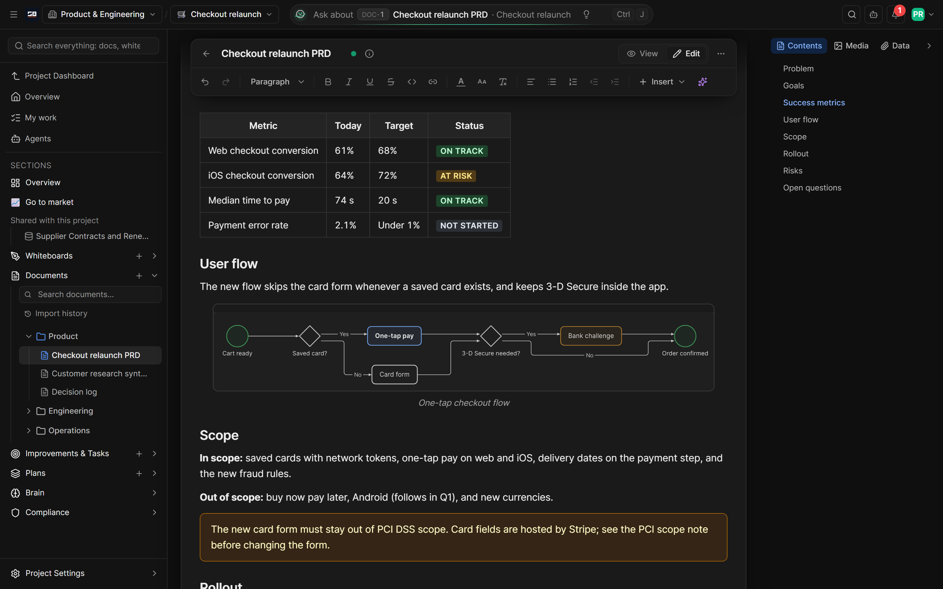Click the redo icon in editor toolbar
Image resolution: width=943 pixels, height=589 pixels.
(226, 82)
